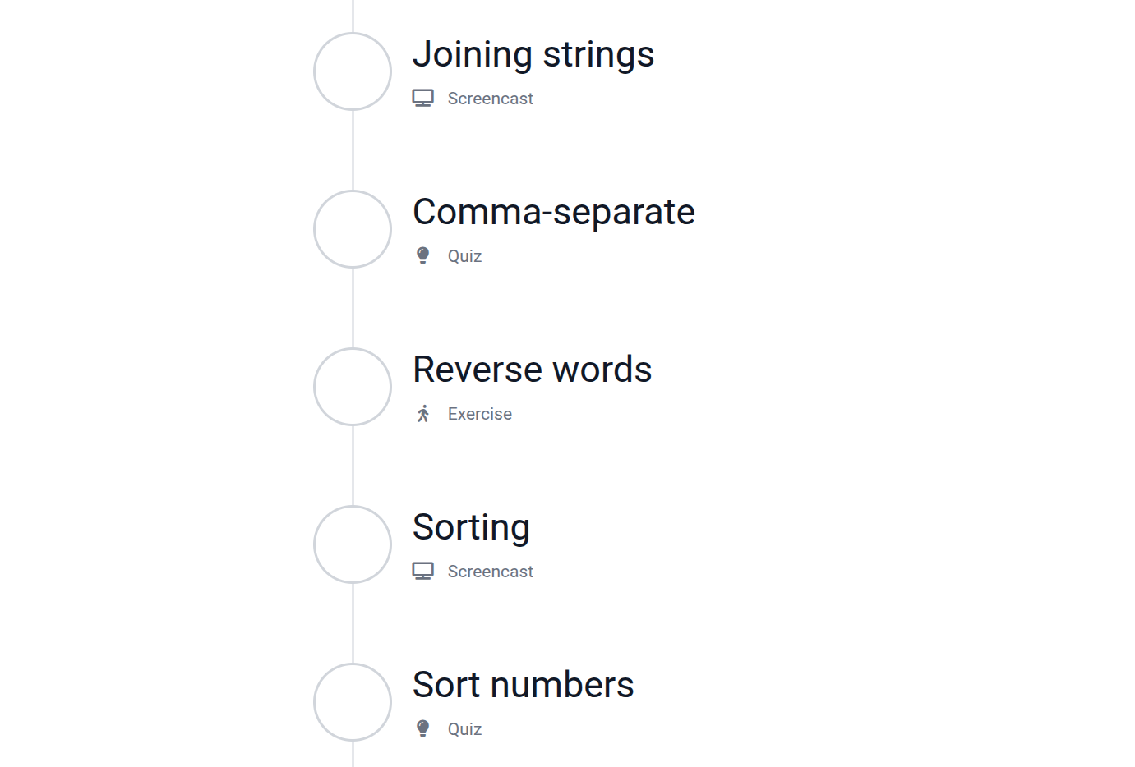Click the Quiz lightbulb icon under Sort numbers

(x=422, y=728)
